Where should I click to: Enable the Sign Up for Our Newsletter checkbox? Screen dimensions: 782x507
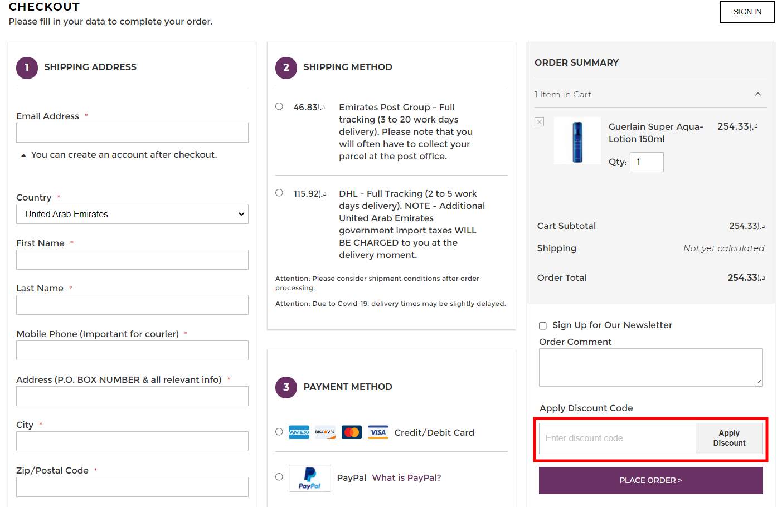pos(542,325)
